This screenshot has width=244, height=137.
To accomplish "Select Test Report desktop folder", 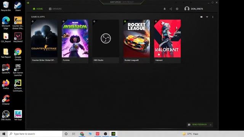I will [6, 53].
